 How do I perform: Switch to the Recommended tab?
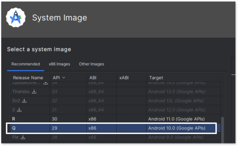coord(25,64)
